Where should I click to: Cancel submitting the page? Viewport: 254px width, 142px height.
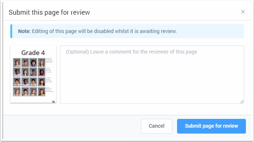tap(156, 126)
